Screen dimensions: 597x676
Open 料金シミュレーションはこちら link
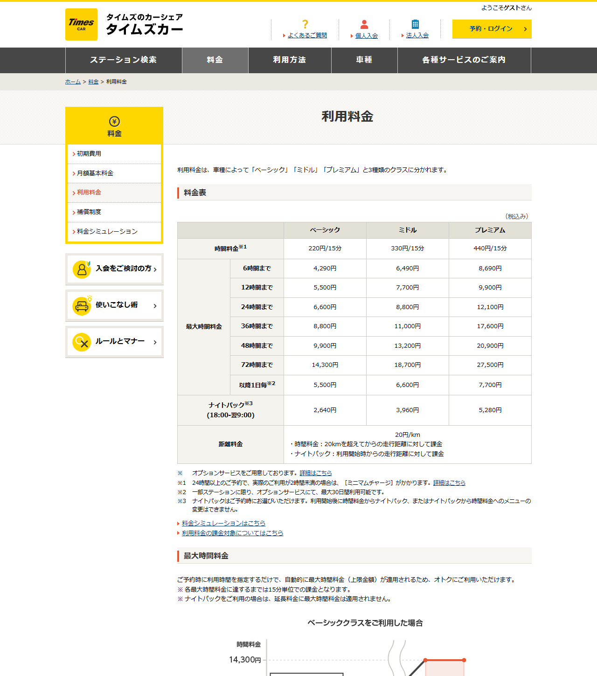click(x=223, y=523)
